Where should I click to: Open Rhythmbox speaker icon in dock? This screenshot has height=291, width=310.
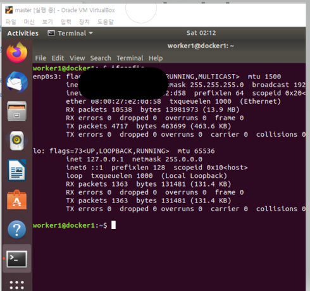[x=17, y=140]
